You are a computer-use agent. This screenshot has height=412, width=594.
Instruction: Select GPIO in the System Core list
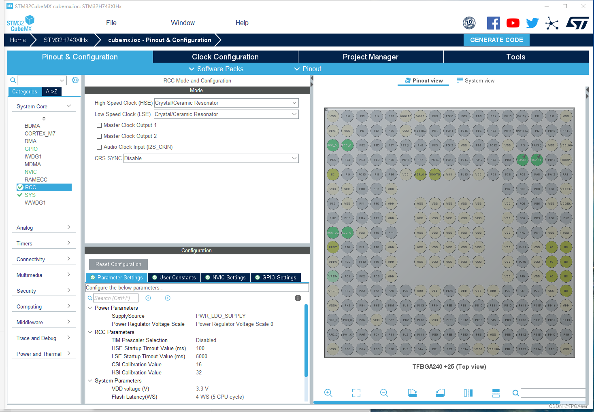click(31, 149)
